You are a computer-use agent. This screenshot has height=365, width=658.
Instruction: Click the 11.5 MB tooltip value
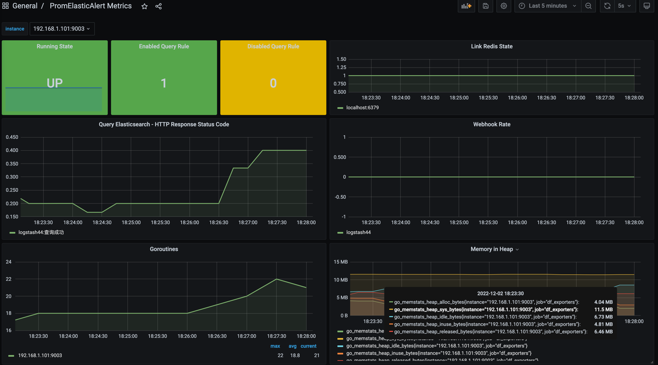[603, 310]
